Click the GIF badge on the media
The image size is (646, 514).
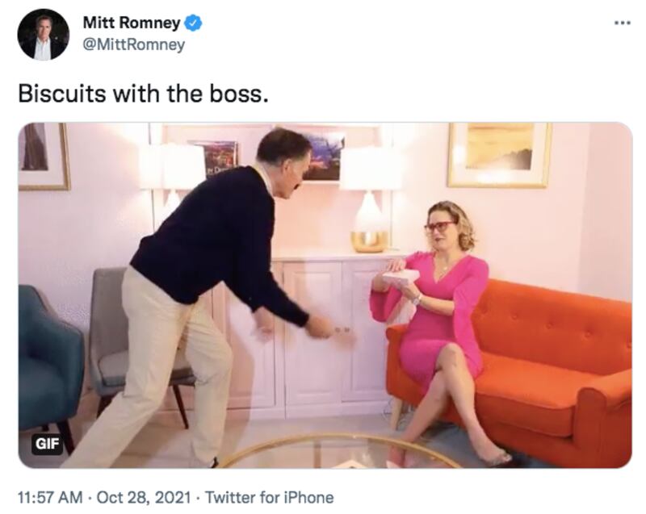48,444
